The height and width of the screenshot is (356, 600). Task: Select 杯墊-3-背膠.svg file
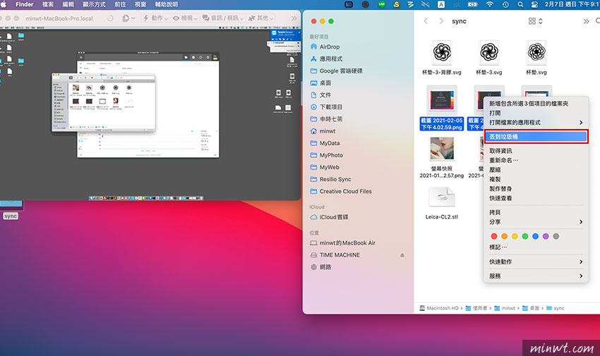tap(442, 58)
